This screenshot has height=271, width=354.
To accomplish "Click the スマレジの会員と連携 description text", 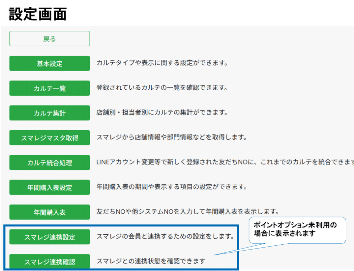I will 166,237.
